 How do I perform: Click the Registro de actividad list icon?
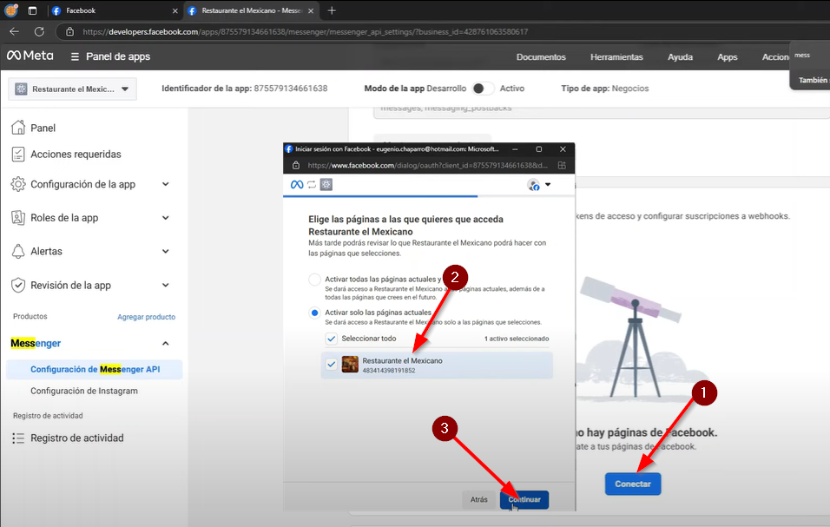(x=18, y=438)
